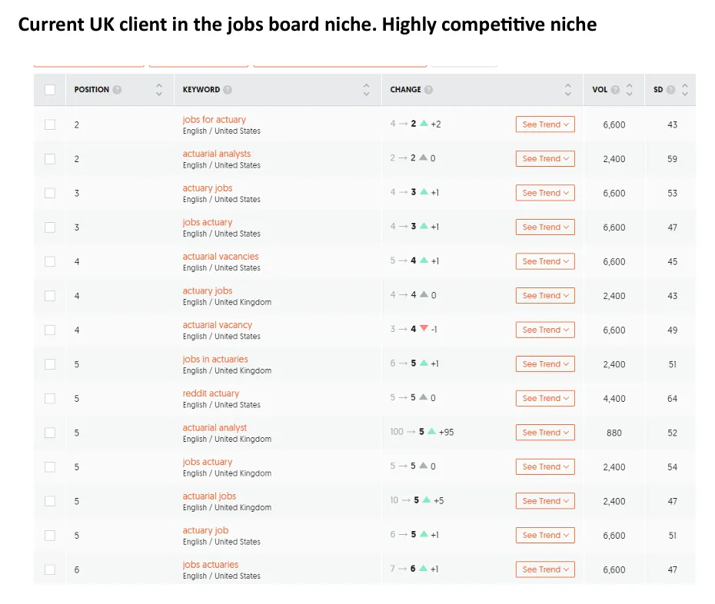715x604 pixels.
Task: Sort by VOL using its sort arrows
Action: [x=630, y=90]
